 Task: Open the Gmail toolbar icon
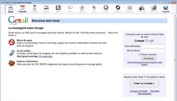tap(11, 9)
